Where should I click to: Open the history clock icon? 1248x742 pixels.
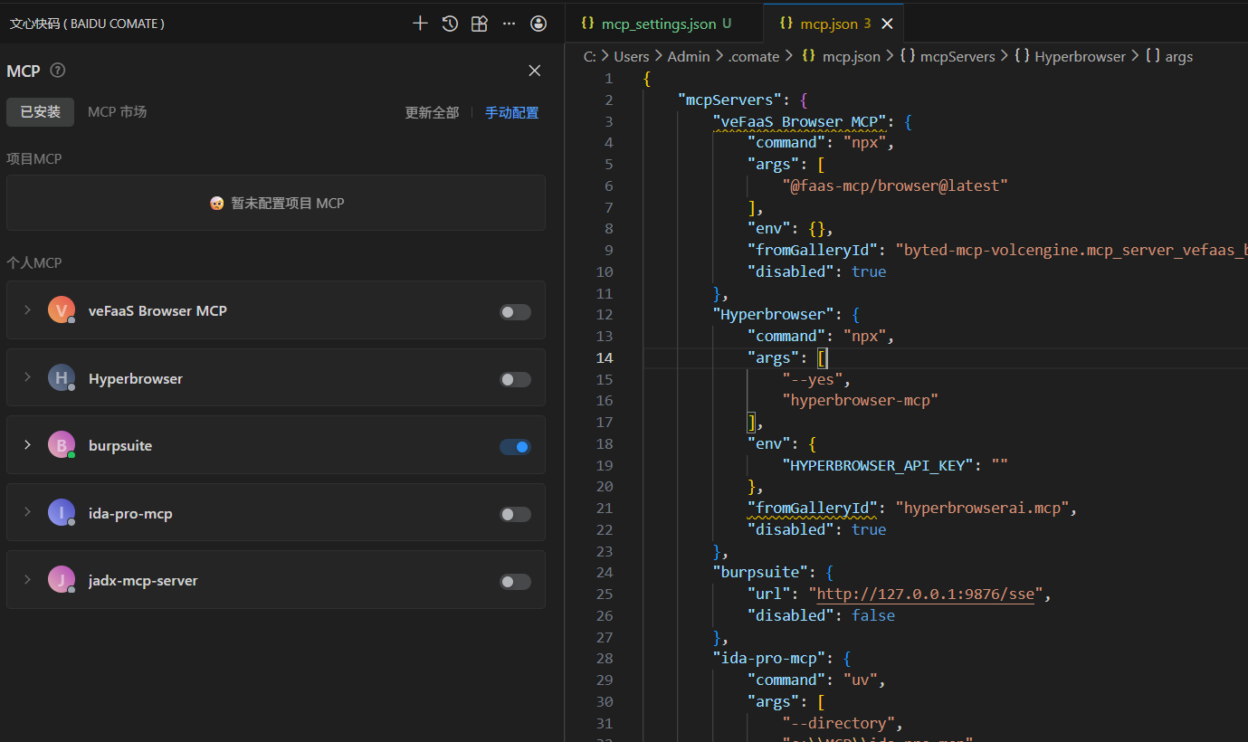450,24
